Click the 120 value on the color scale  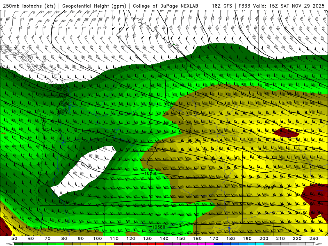[x=131, y=239]
